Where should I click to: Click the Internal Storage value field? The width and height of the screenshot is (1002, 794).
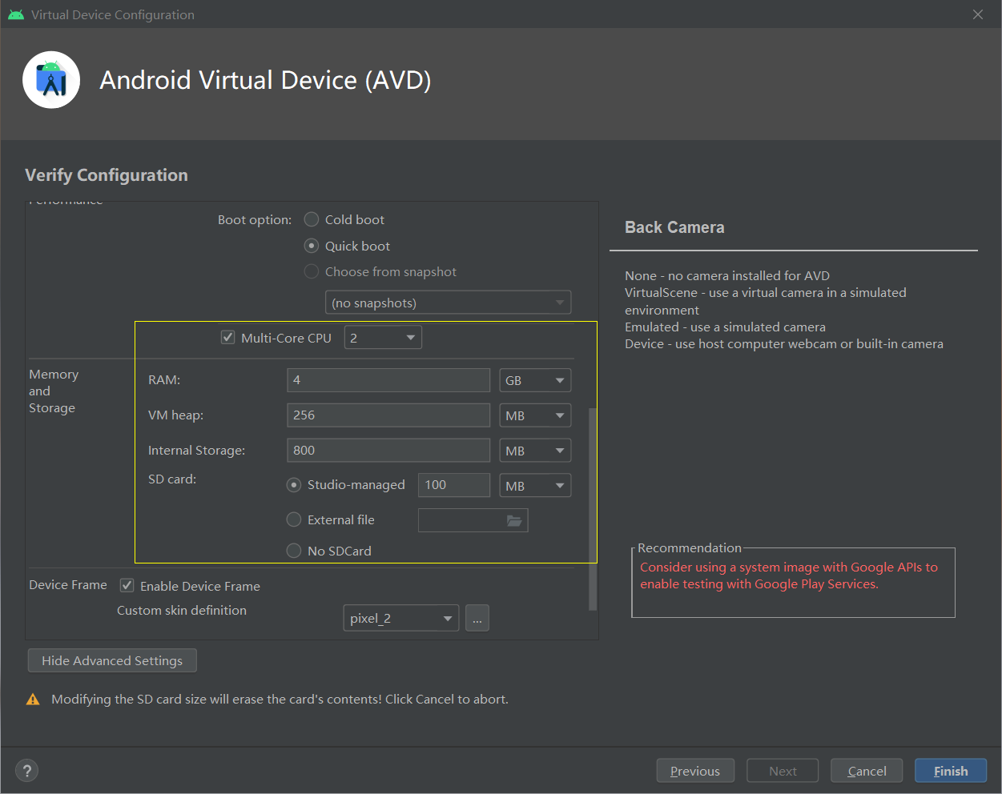click(x=388, y=451)
